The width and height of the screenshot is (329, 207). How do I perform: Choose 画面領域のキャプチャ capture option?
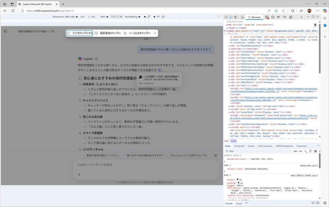108,33
